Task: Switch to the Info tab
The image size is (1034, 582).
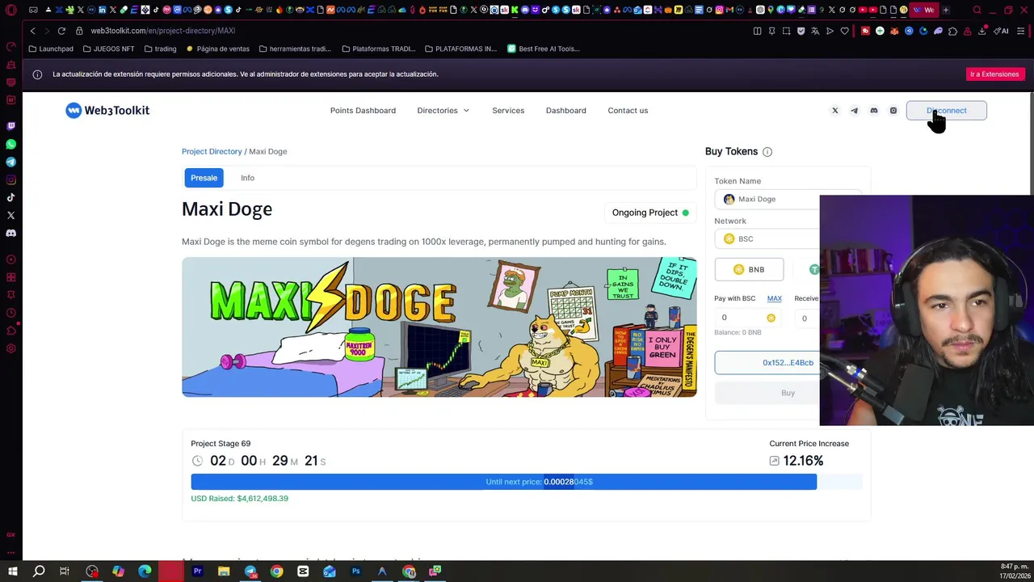Action: tap(247, 178)
